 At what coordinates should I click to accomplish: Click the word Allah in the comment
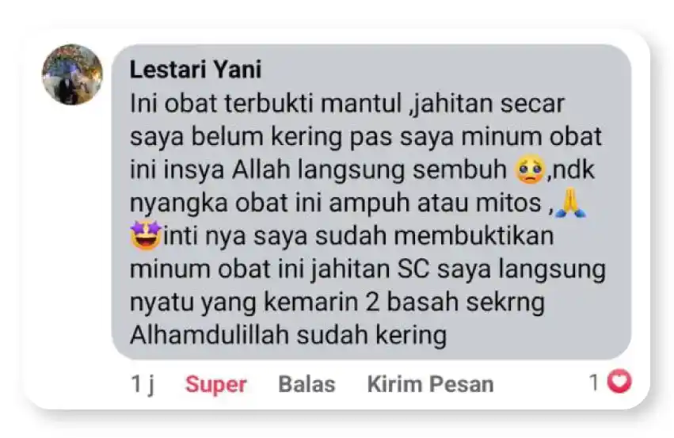(x=261, y=169)
